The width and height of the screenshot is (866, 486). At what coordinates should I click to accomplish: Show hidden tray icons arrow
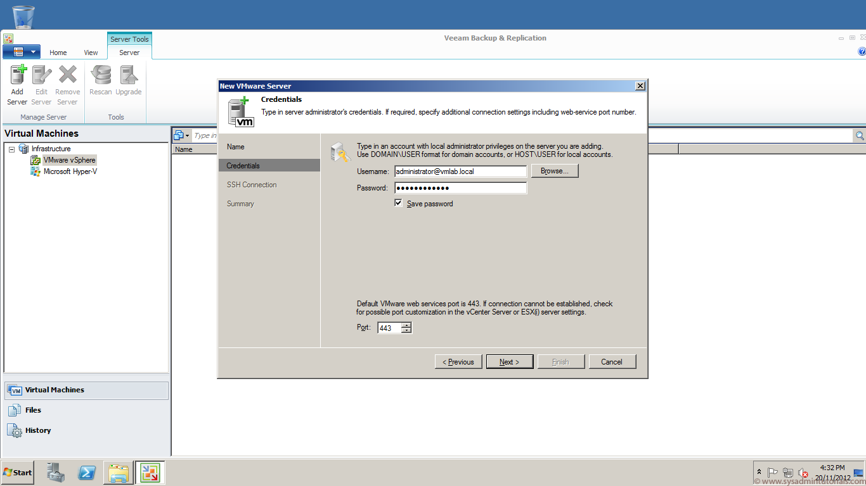click(x=759, y=472)
